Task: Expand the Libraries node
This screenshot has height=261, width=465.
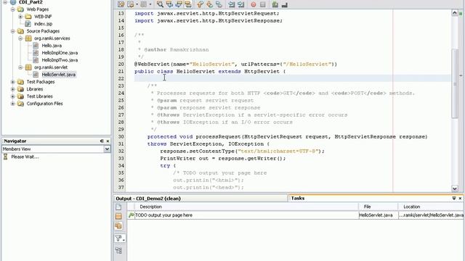Action: pyautogui.click(x=13, y=89)
